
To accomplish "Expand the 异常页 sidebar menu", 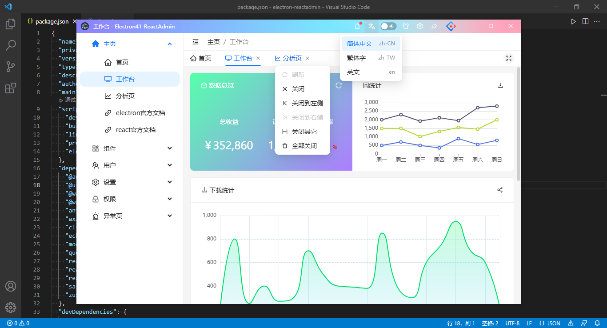I will [x=130, y=216].
